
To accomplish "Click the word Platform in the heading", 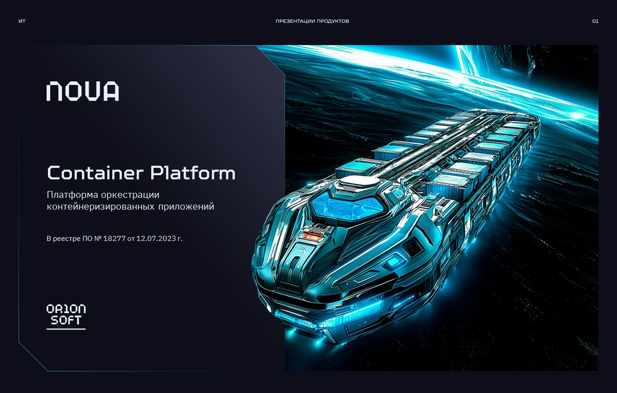I will (x=193, y=173).
